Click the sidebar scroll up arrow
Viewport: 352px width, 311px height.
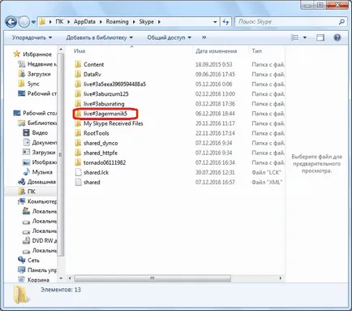coord(61,50)
